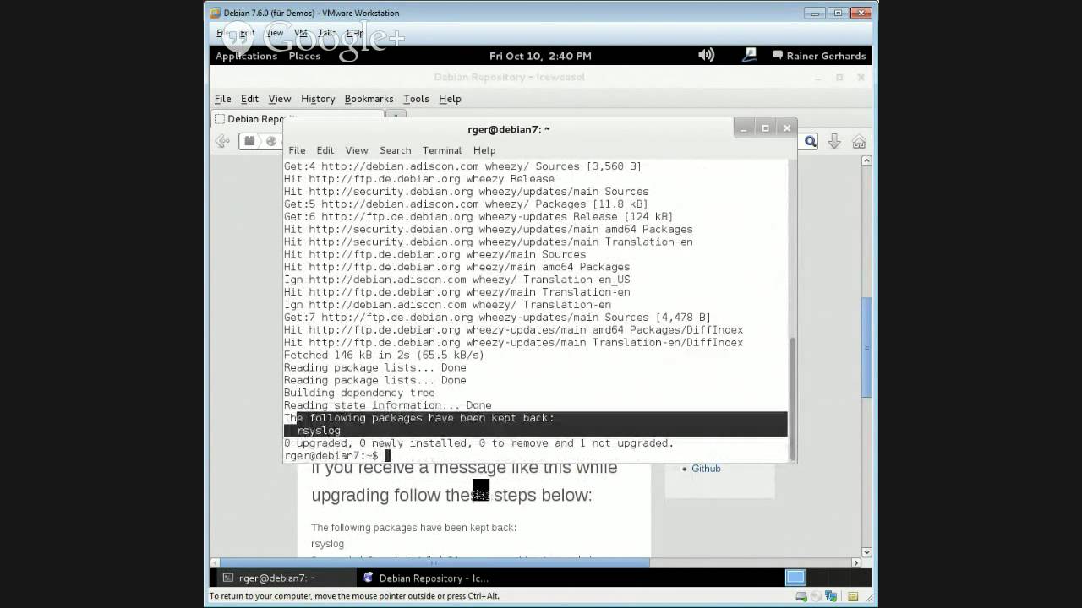This screenshot has width=1082, height=608.
Task: Open Iceweasel History menu
Action: [x=318, y=99]
